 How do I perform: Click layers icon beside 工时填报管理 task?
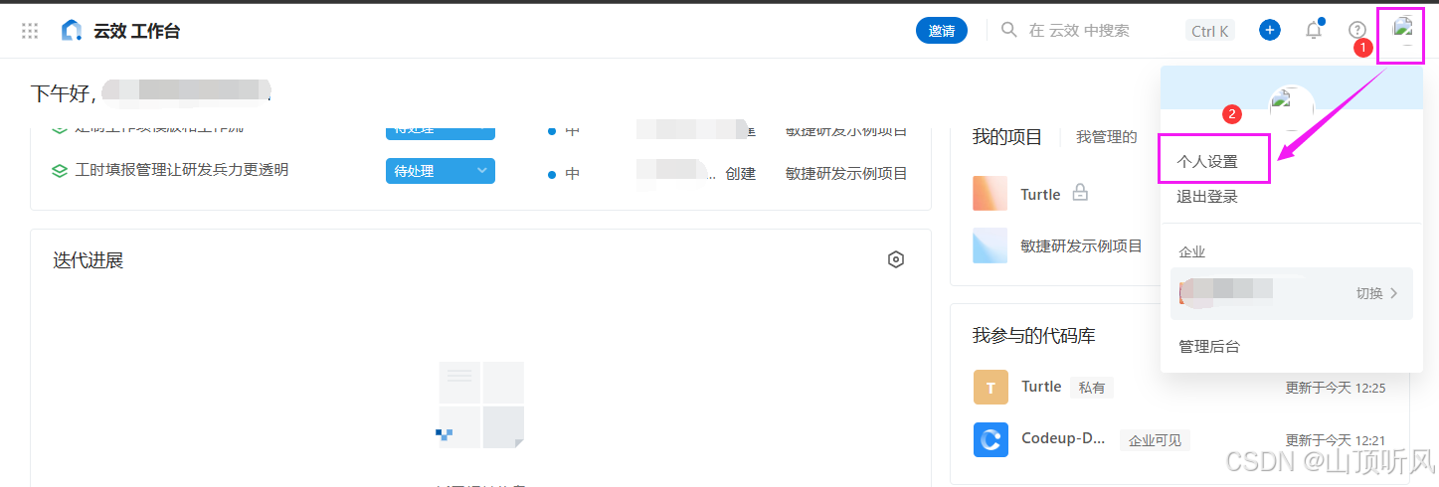tap(60, 170)
